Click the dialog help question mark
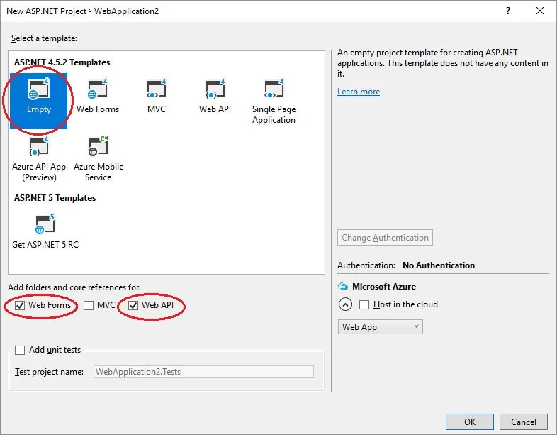 [508, 11]
